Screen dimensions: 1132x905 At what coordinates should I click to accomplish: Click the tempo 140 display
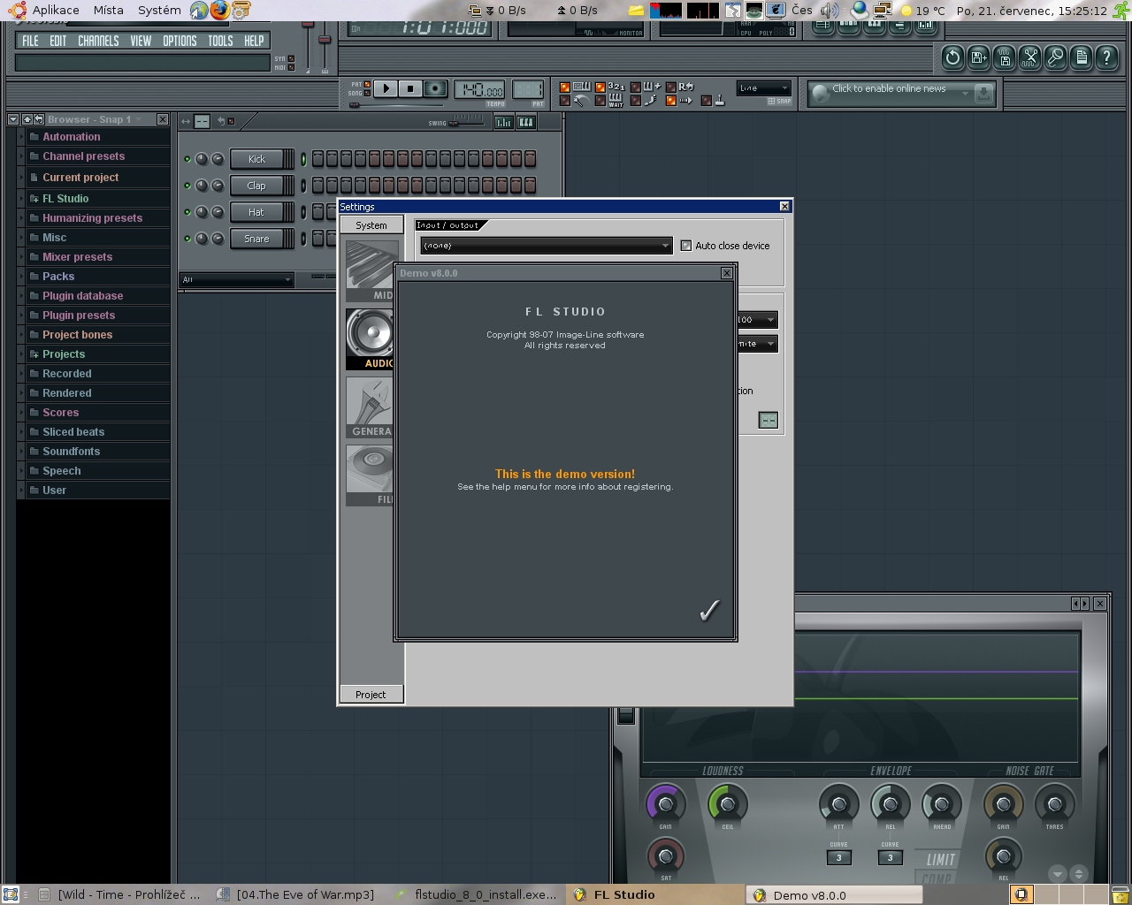479,89
